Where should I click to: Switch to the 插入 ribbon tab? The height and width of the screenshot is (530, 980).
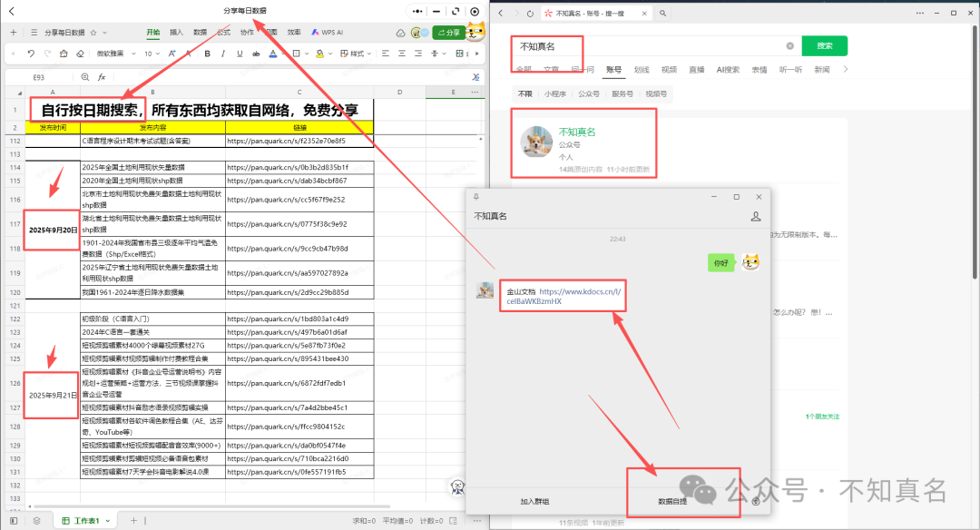point(177,33)
